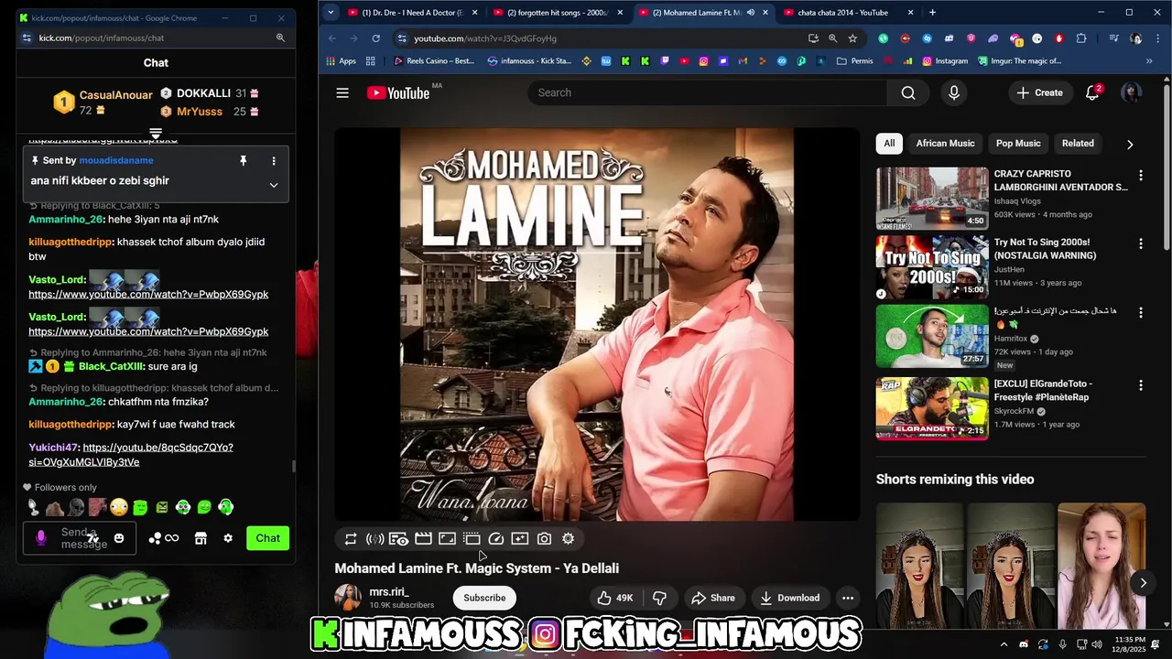Search with your voice microphone icon
Viewport: 1172px width, 659px height.
click(x=954, y=92)
